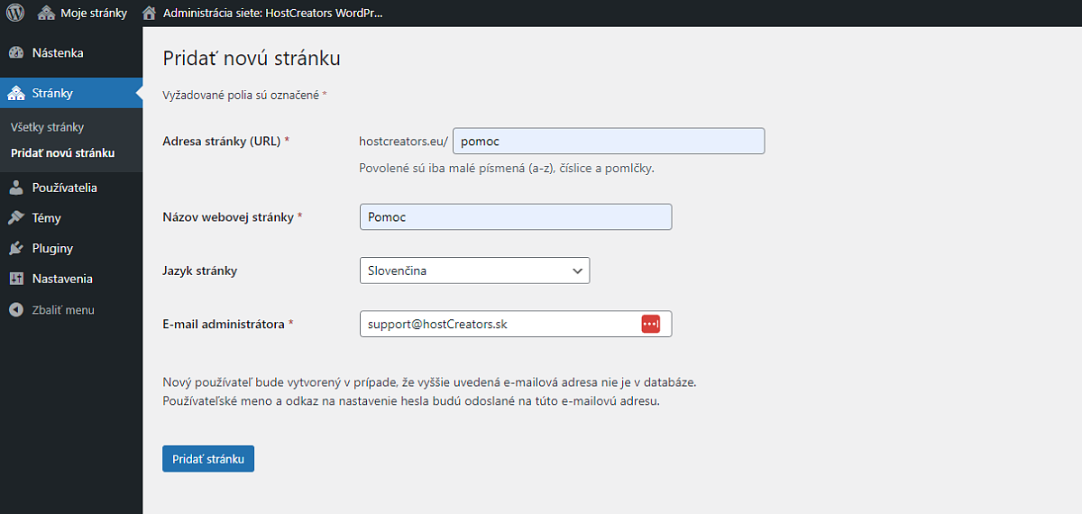Click the Pridať stránku submit button
Image resolution: width=1082 pixels, height=514 pixels.
coord(208,458)
